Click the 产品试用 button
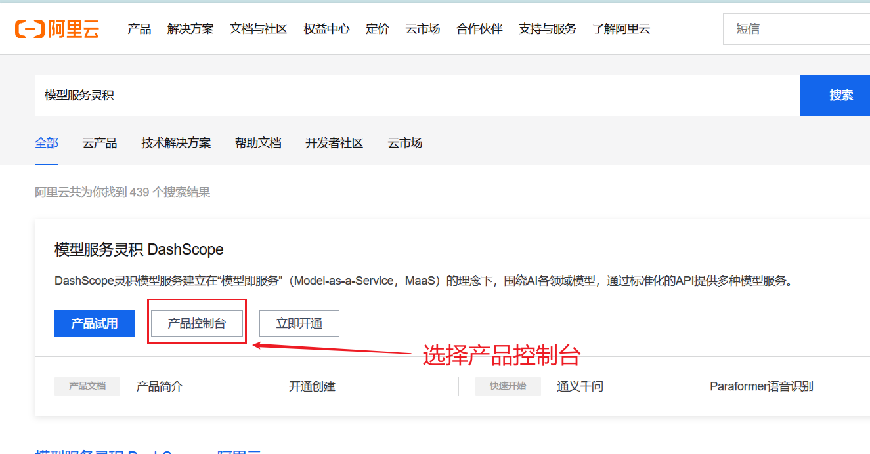The width and height of the screenshot is (870, 454). [x=95, y=323]
